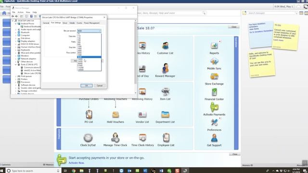The height and width of the screenshot is (173, 308).
Task: Open the Preferences tools icon
Action: (214, 123)
